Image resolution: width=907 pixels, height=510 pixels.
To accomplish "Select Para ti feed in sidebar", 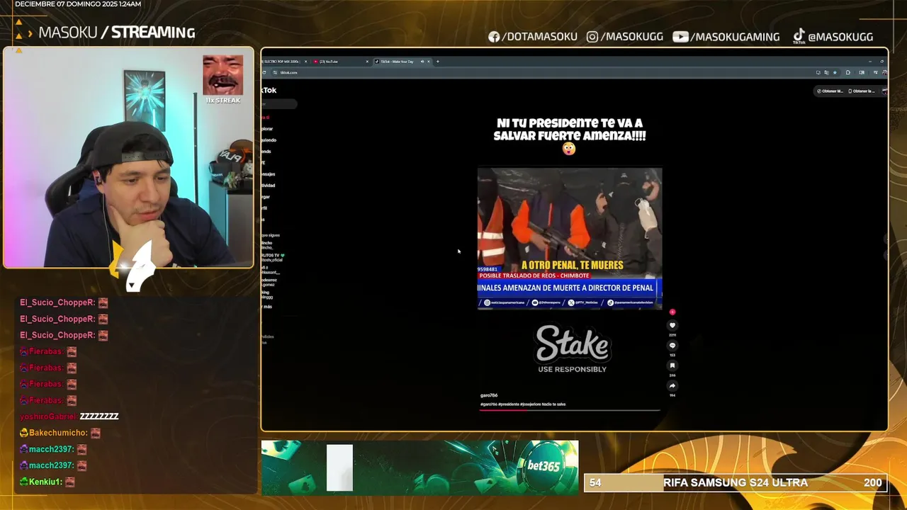I will click(x=265, y=118).
